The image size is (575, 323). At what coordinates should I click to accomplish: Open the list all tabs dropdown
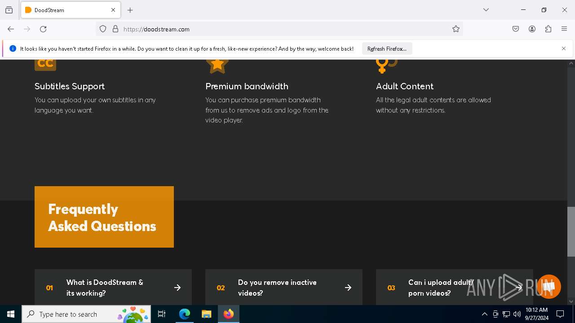tap(486, 10)
